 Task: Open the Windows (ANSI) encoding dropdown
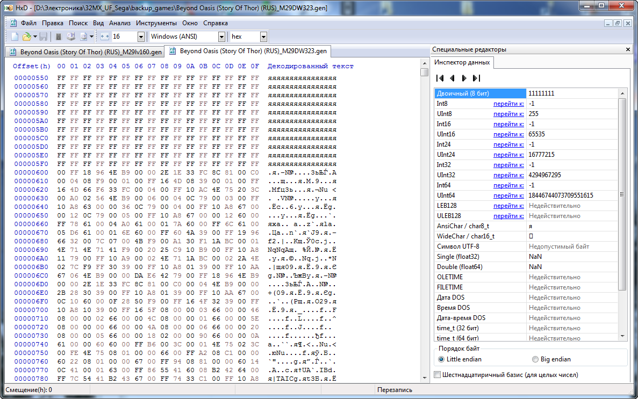pyautogui.click(x=221, y=37)
